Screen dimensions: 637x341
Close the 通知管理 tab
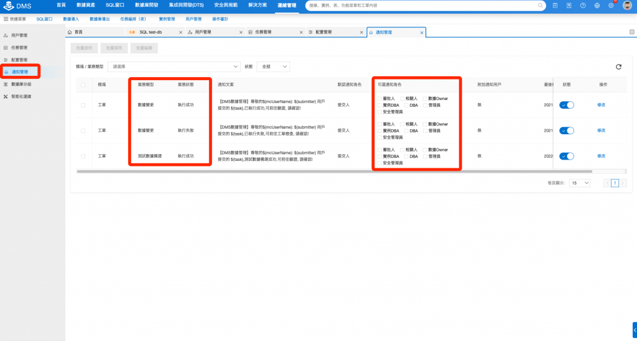pos(422,32)
